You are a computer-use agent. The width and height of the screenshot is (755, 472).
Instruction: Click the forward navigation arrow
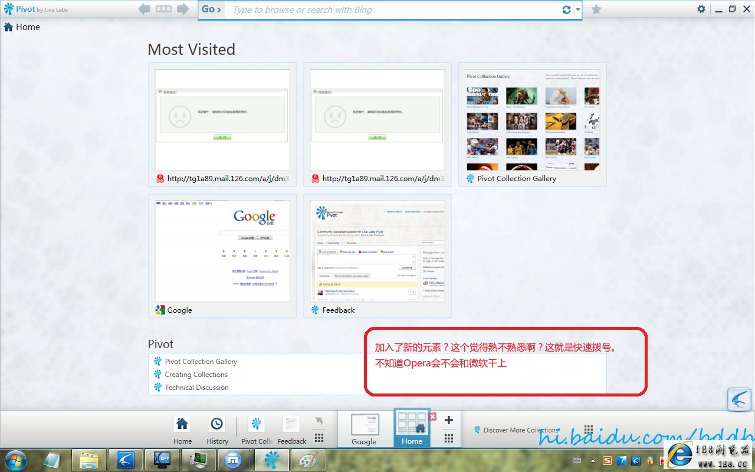click(x=183, y=9)
